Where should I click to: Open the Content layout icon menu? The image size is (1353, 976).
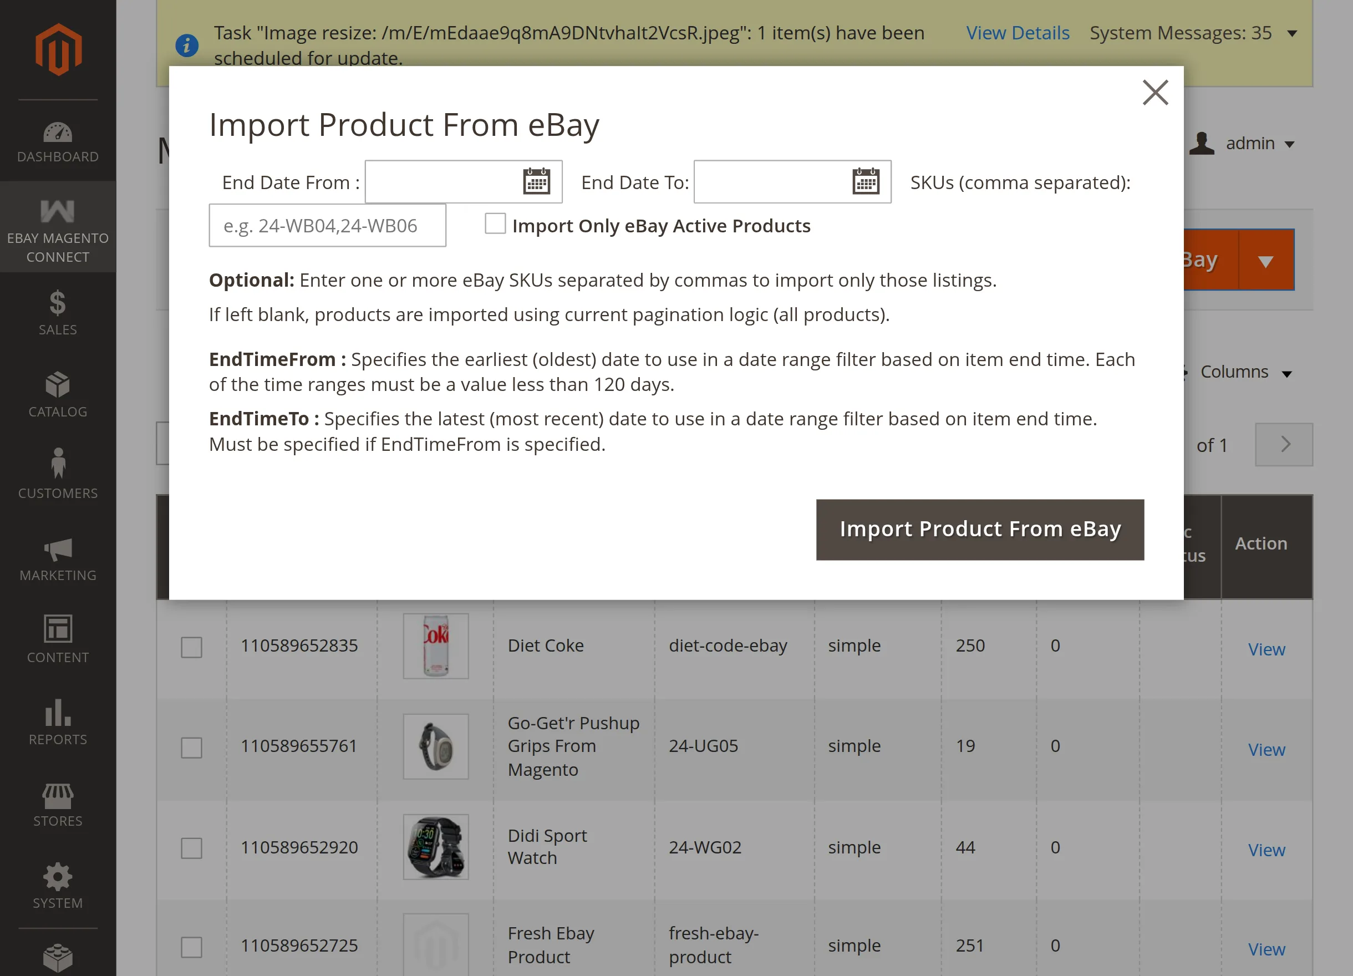pyautogui.click(x=58, y=638)
